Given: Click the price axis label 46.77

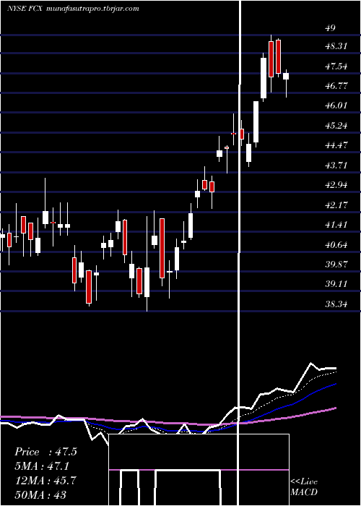Looking at the screenshot, I should click(x=336, y=86).
